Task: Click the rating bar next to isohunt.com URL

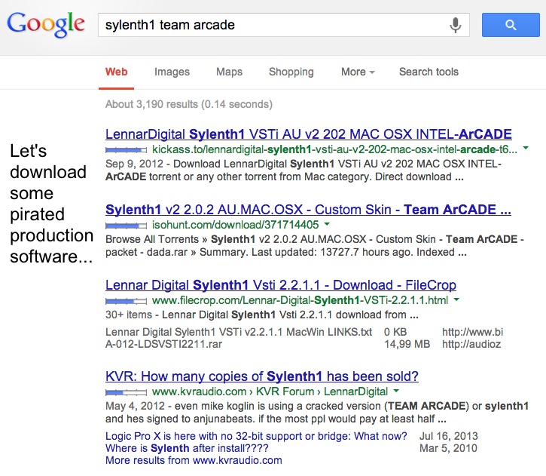Action: click(126, 226)
